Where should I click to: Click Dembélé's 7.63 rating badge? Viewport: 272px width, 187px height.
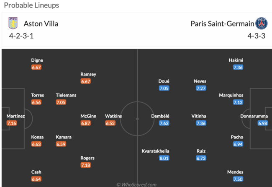coord(164,123)
